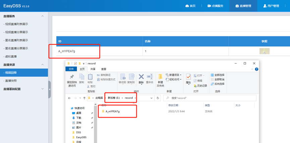Click 历史记录 in the ribbon
The width and height of the screenshot is (290, 143).
pyautogui.click(x=200, y=86)
